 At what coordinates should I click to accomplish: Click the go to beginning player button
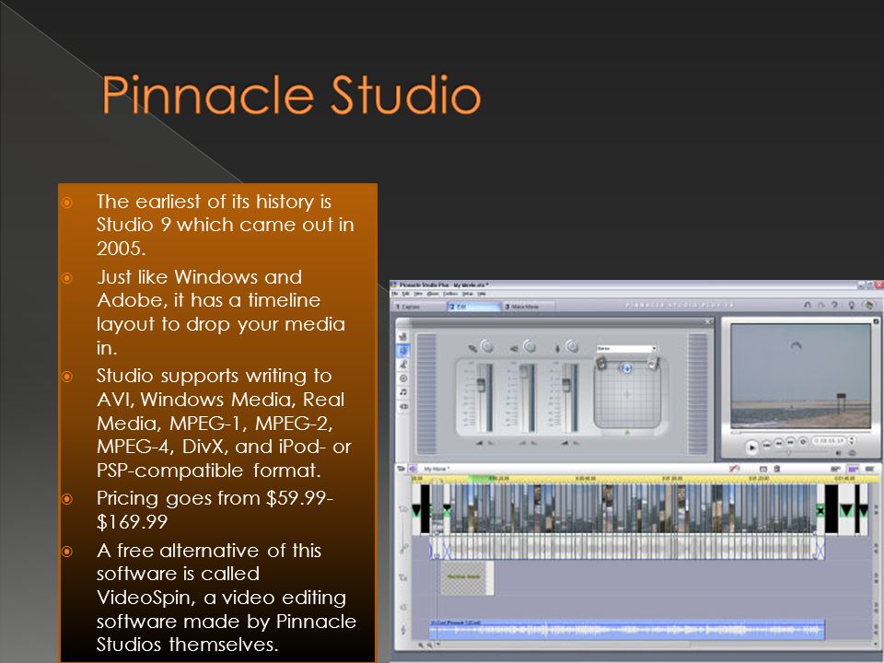(x=767, y=445)
